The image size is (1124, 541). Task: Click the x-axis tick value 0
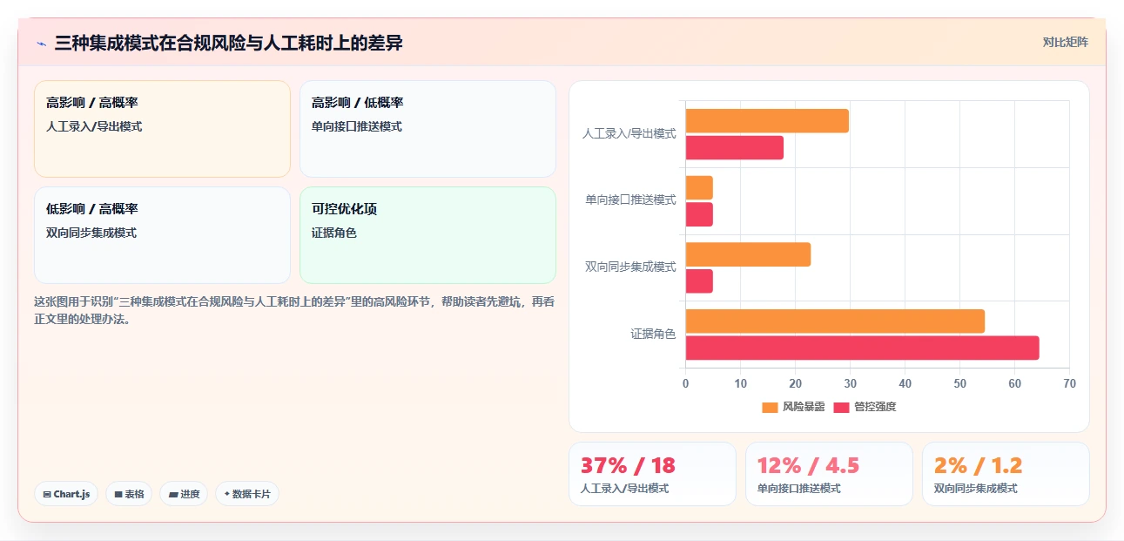coord(685,384)
